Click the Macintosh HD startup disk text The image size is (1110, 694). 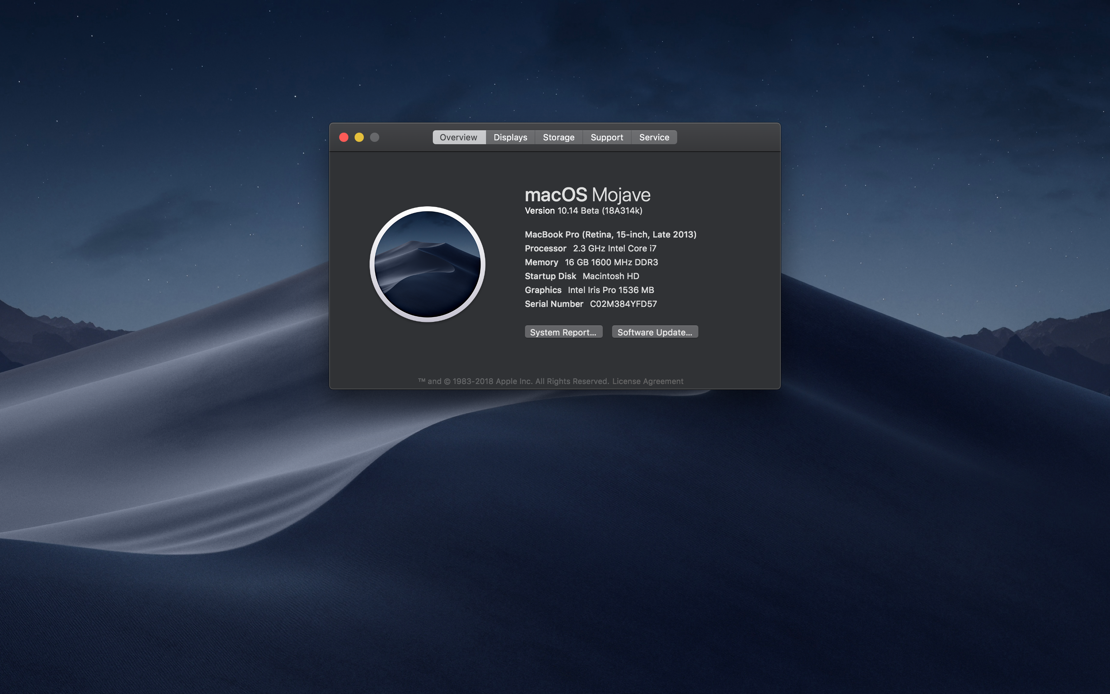point(610,276)
